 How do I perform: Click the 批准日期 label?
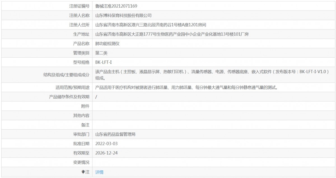pos(81,144)
